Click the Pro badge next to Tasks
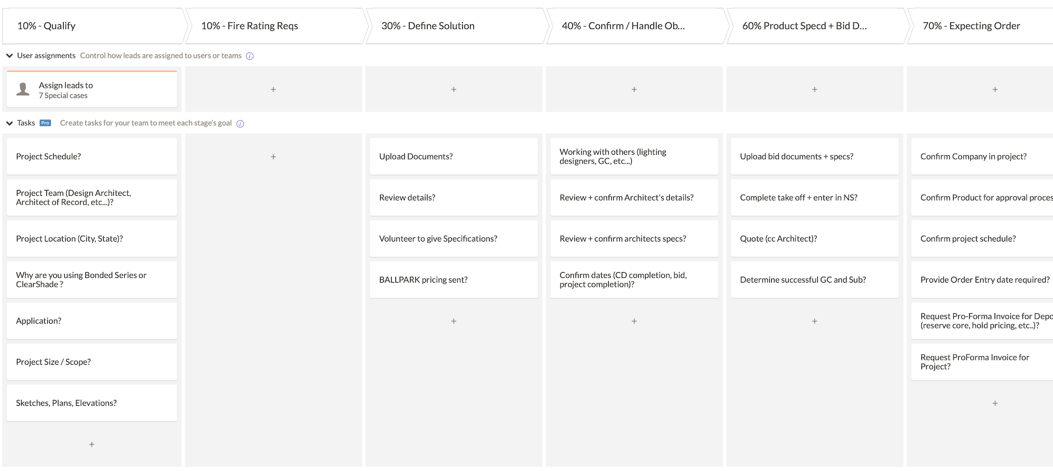This screenshot has width=1053, height=471. [x=45, y=123]
